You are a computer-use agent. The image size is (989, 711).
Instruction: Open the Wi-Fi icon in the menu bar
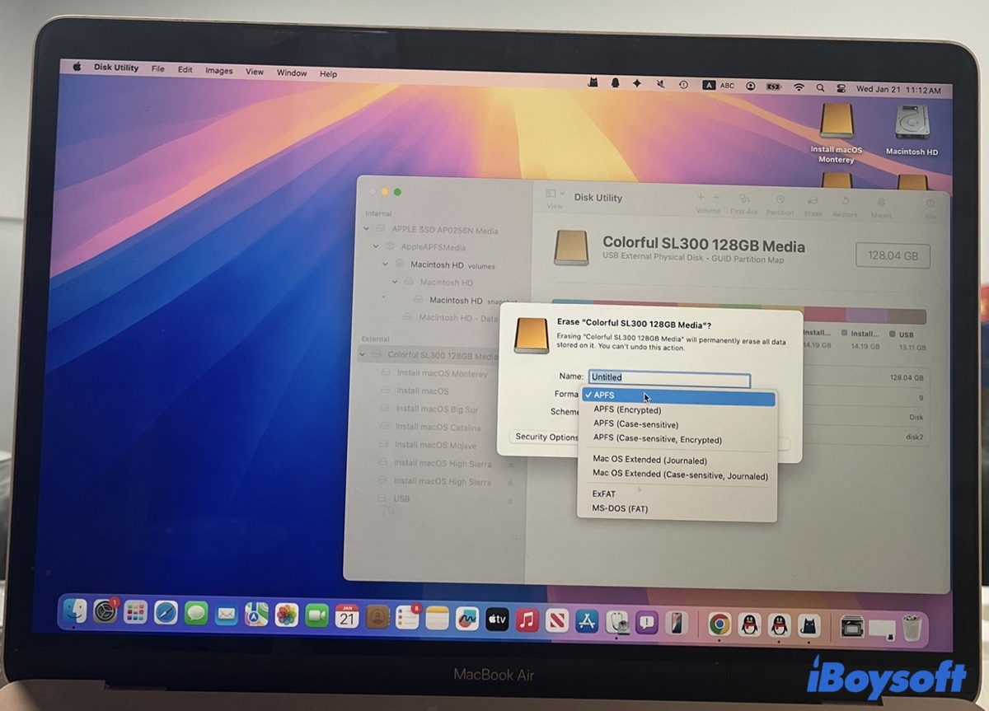coord(799,85)
